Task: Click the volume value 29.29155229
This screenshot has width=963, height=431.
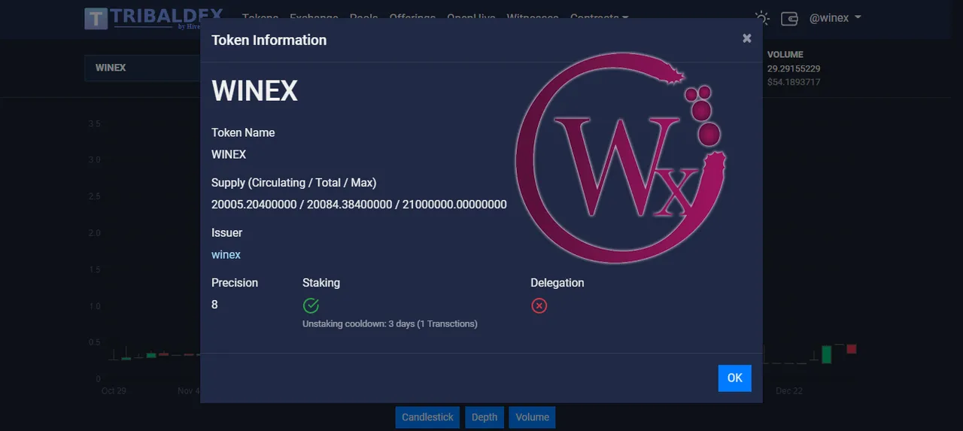Action: 794,68
